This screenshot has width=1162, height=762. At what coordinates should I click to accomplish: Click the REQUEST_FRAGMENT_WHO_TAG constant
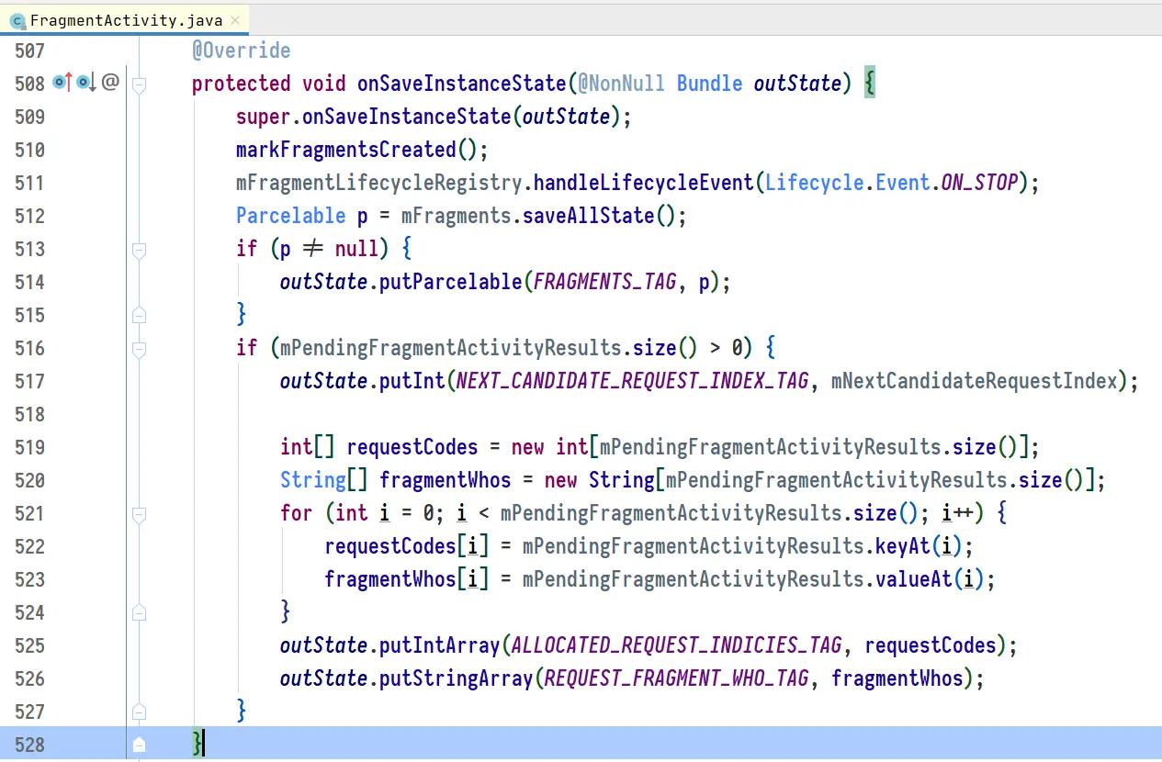click(x=677, y=678)
